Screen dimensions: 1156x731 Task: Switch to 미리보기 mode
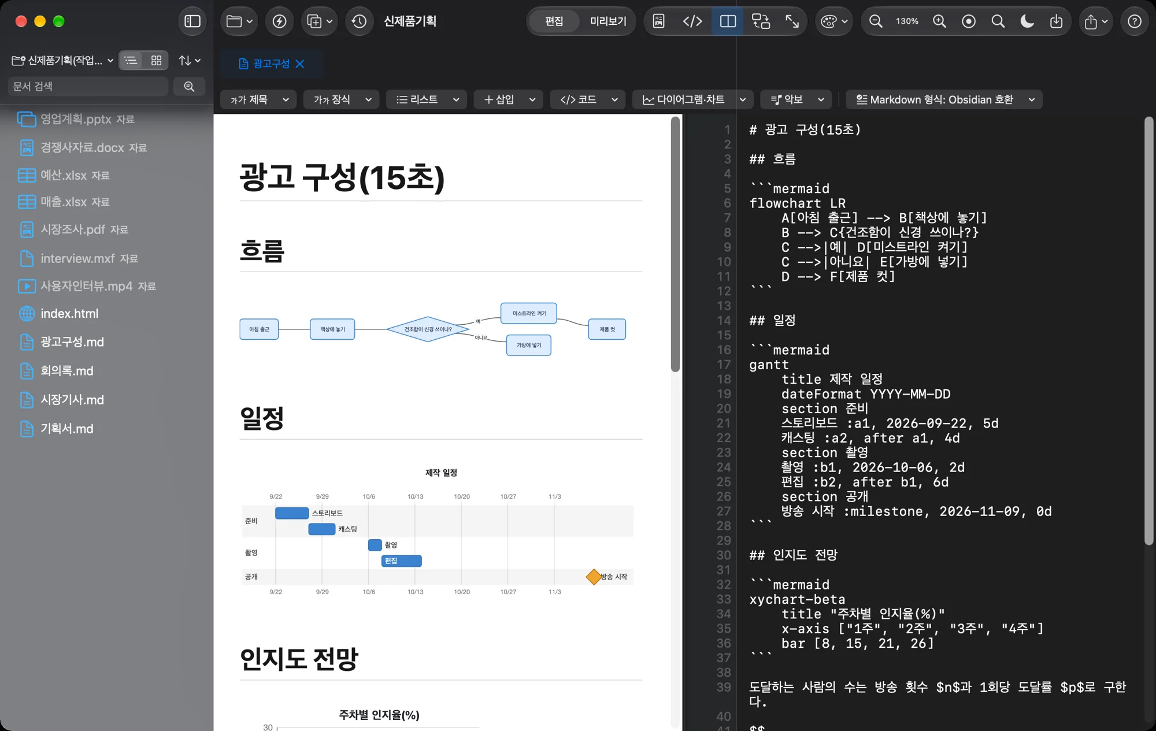(608, 21)
